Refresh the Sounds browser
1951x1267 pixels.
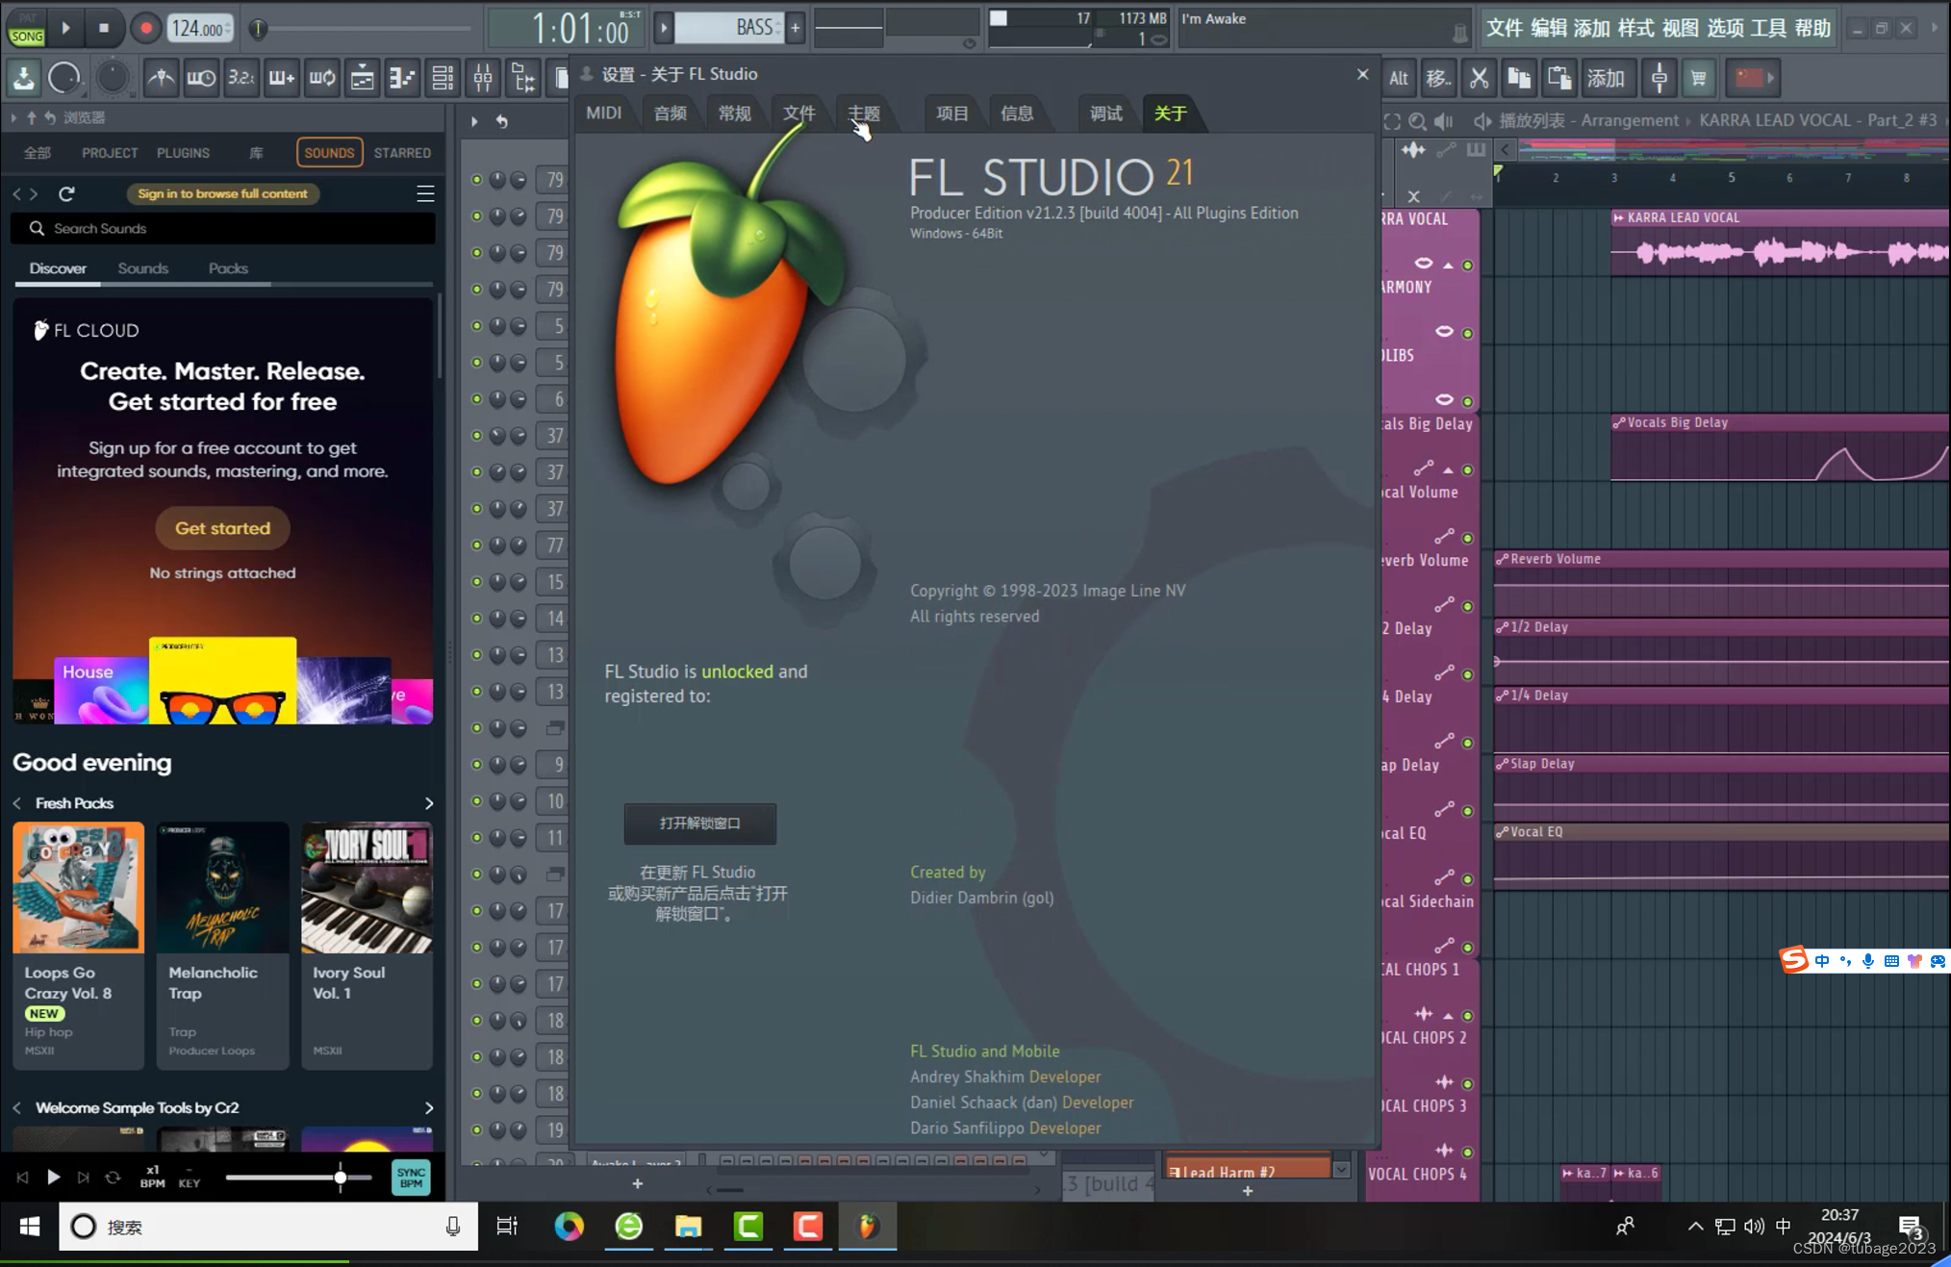(66, 193)
